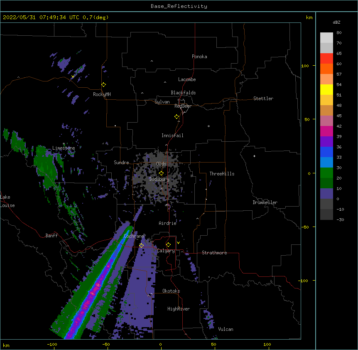Click the white asterisk marker above Limestone label
Image resolution: width=358 pixels, height=350 pixels.
coord(64,144)
